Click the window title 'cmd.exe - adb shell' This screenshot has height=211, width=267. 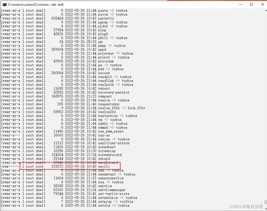[36, 4]
